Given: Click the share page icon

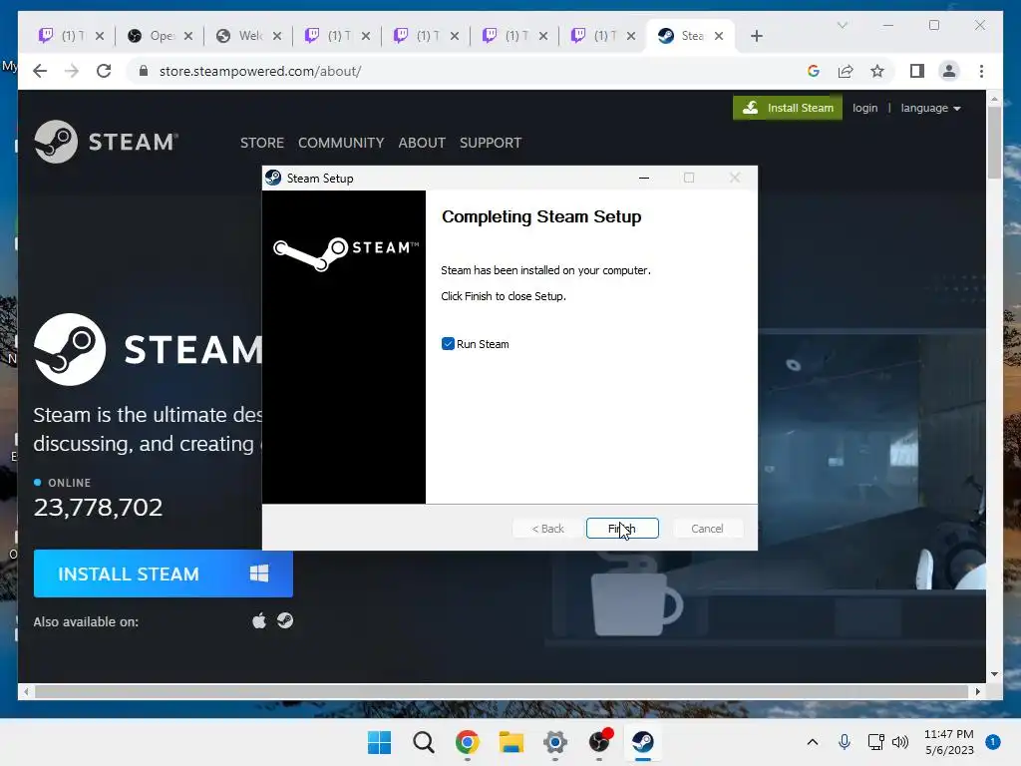Looking at the screenshot, I should pos(846,71).
